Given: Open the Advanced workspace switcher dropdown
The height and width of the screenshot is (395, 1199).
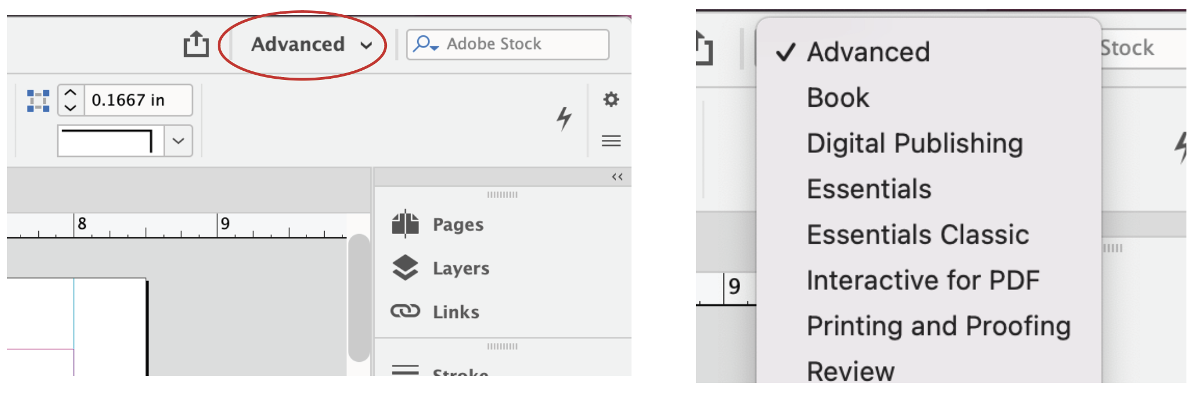Looking at the screenshot, I should pyautogui.click(x=311, y=45).
